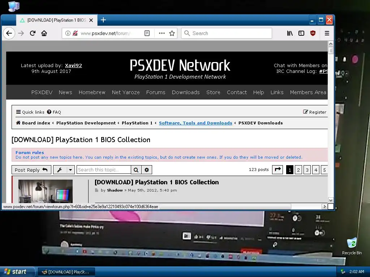The height and width of the screenshot is (277, 370).
Task: Select the [DOWNLOAD] PlayStation 1 BIOS tab
Action: pyautogui.click(x=57, y=20)
